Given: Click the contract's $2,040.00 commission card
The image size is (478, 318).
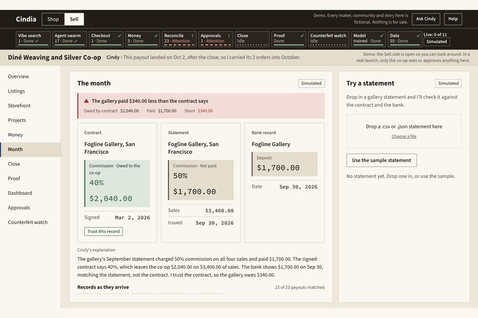Looking at the screenshot, I should (x=117, y=184).
